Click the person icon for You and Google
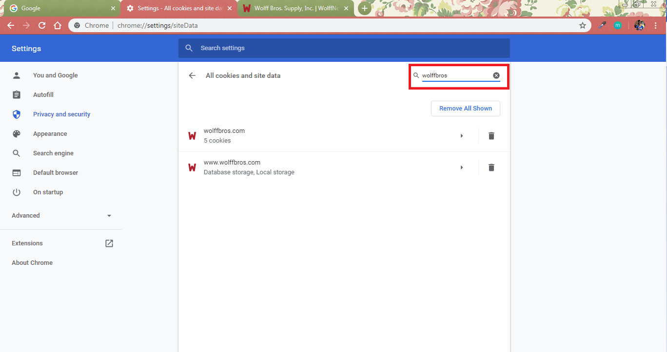Image resolution: width=667 pixels, height=352 pixels. (17, 75)
